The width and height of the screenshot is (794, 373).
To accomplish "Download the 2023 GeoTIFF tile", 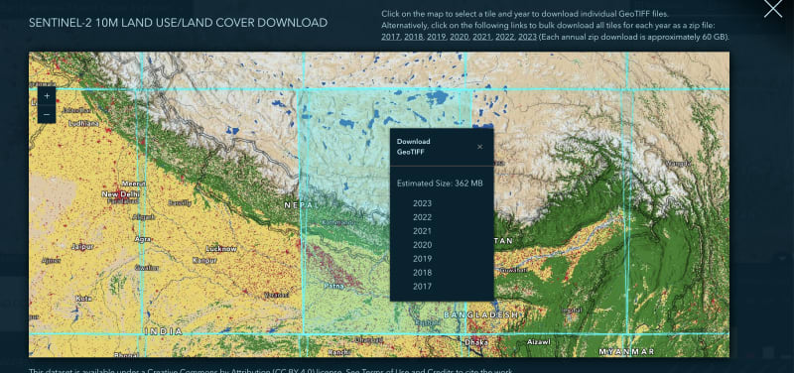I will (423, 203).
